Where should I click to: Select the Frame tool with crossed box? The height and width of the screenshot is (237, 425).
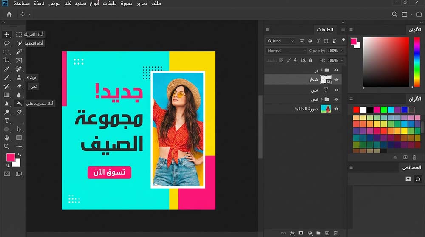pyautogui.click(x=19, y=60)
